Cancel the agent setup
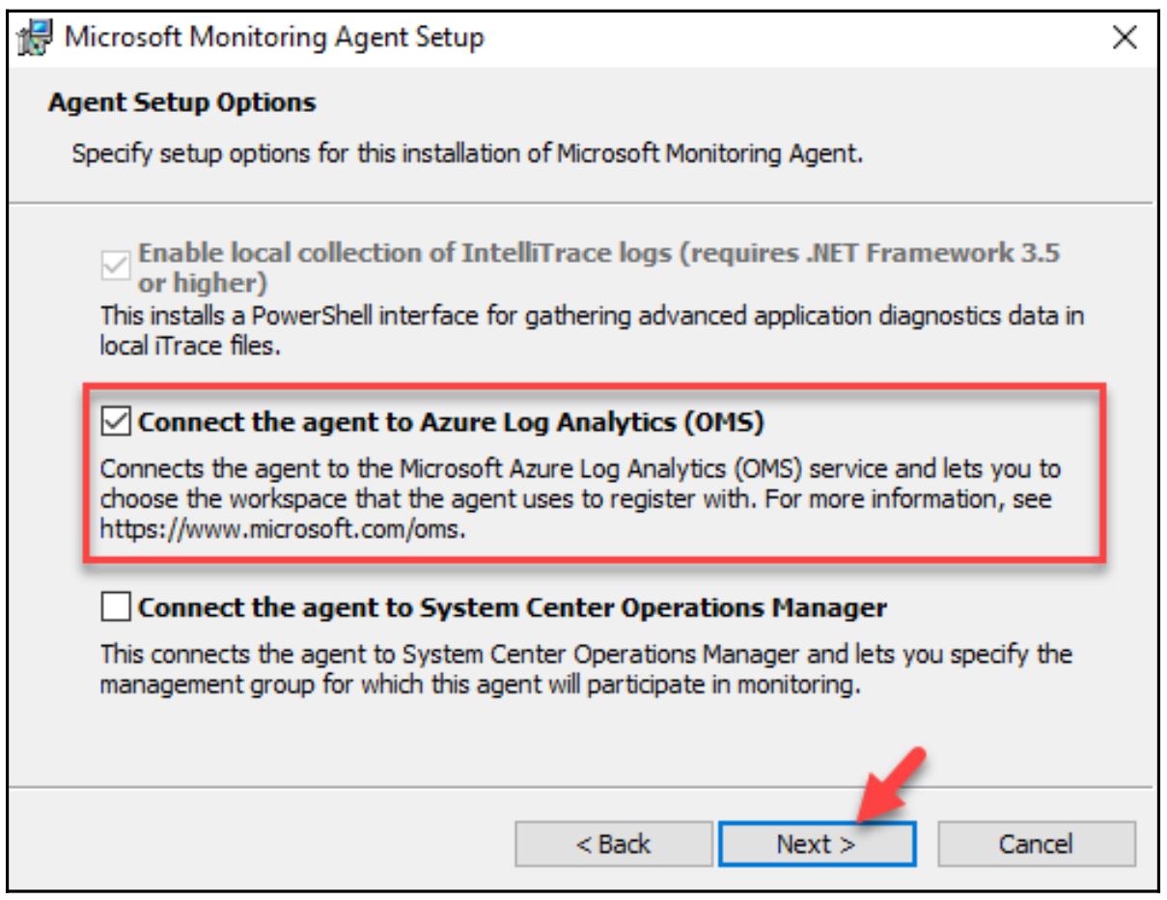1167x900 pixels. pos(1036,844)
